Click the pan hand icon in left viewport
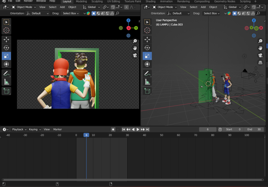Screen dimensions: 268x187 coord(135,48)
